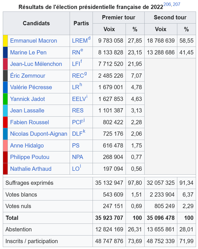Click superscript note d beside LREM
Screen dimensions: 198x249
pos(89,38)
